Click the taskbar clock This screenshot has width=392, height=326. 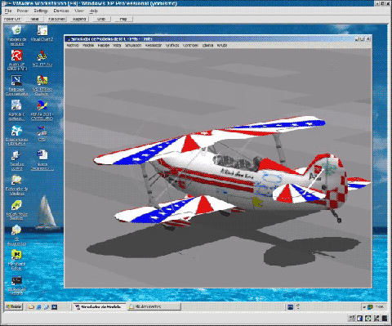(x=380, y=306)
